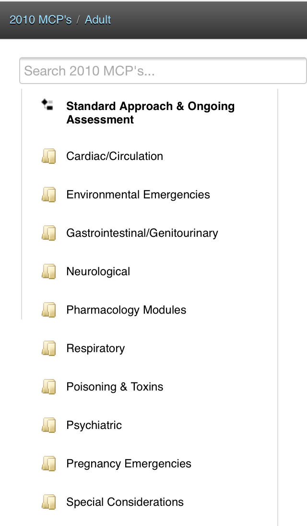Expand the Cardiac/Circulation category

pos(115,156)
